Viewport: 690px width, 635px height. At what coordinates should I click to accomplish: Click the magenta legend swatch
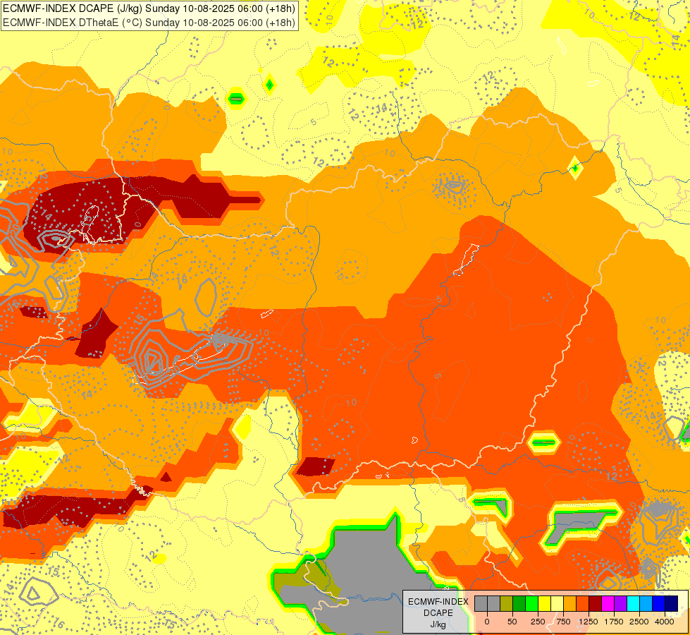(x=608, y=603)
